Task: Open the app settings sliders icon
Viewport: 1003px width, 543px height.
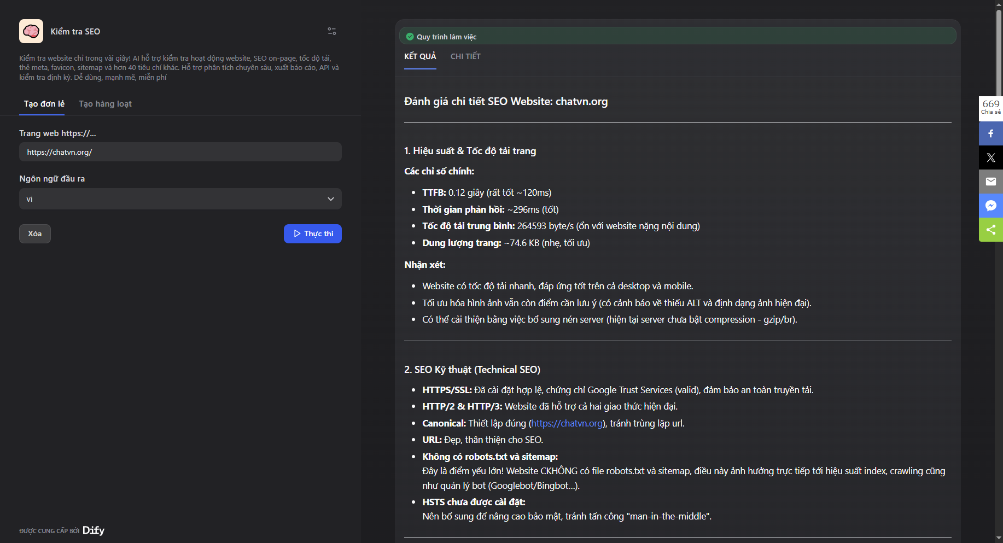Action: pyautogui.click(x=331, y=31)
